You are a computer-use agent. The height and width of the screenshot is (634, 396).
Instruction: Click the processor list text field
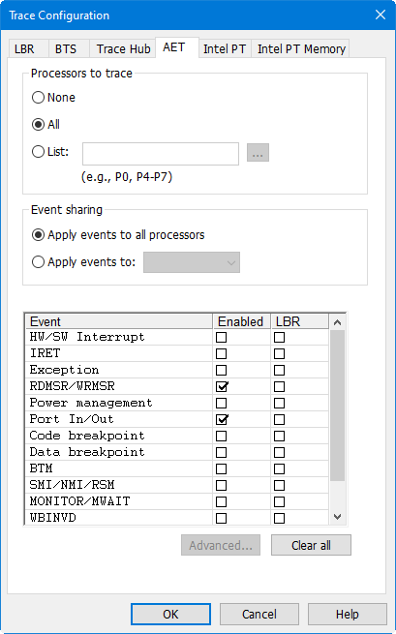pyautogui.click(x=161, y=154)
